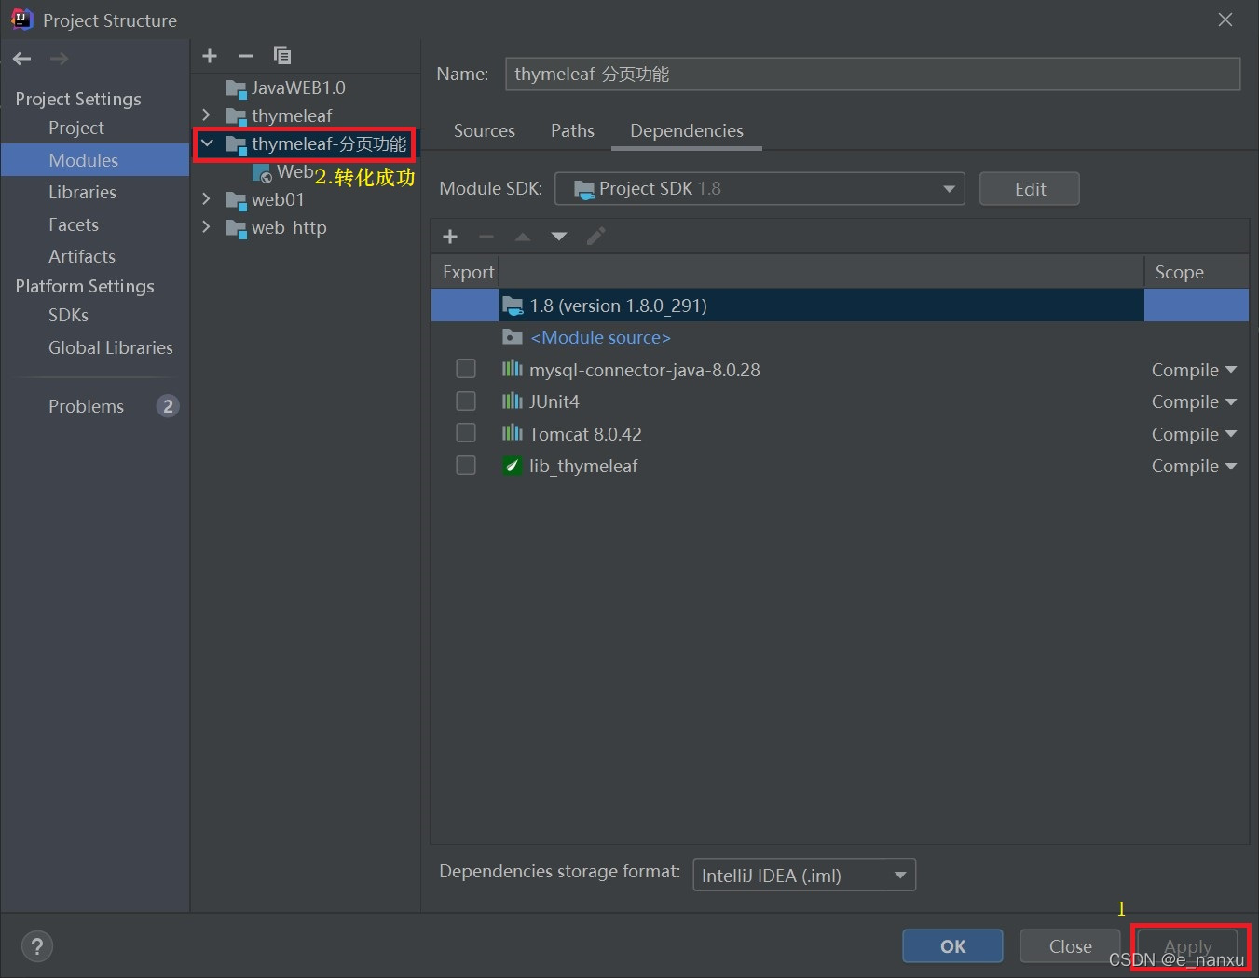
Task: Select the web01 module in tree
Action: click(x=278, y=199)
